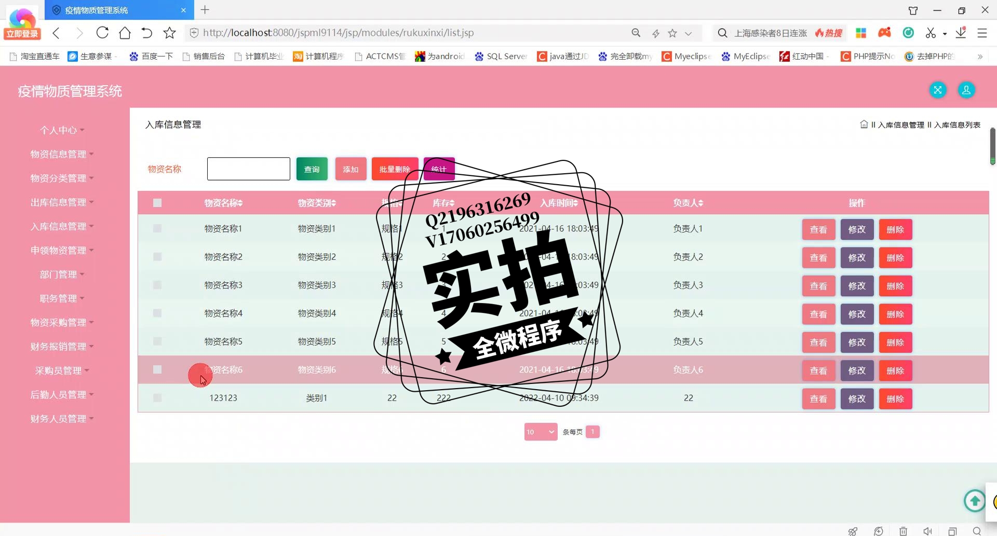Bookmark page with star icon left of URL
The width and height of the screenshot is (997, 536).
(169, 33)
